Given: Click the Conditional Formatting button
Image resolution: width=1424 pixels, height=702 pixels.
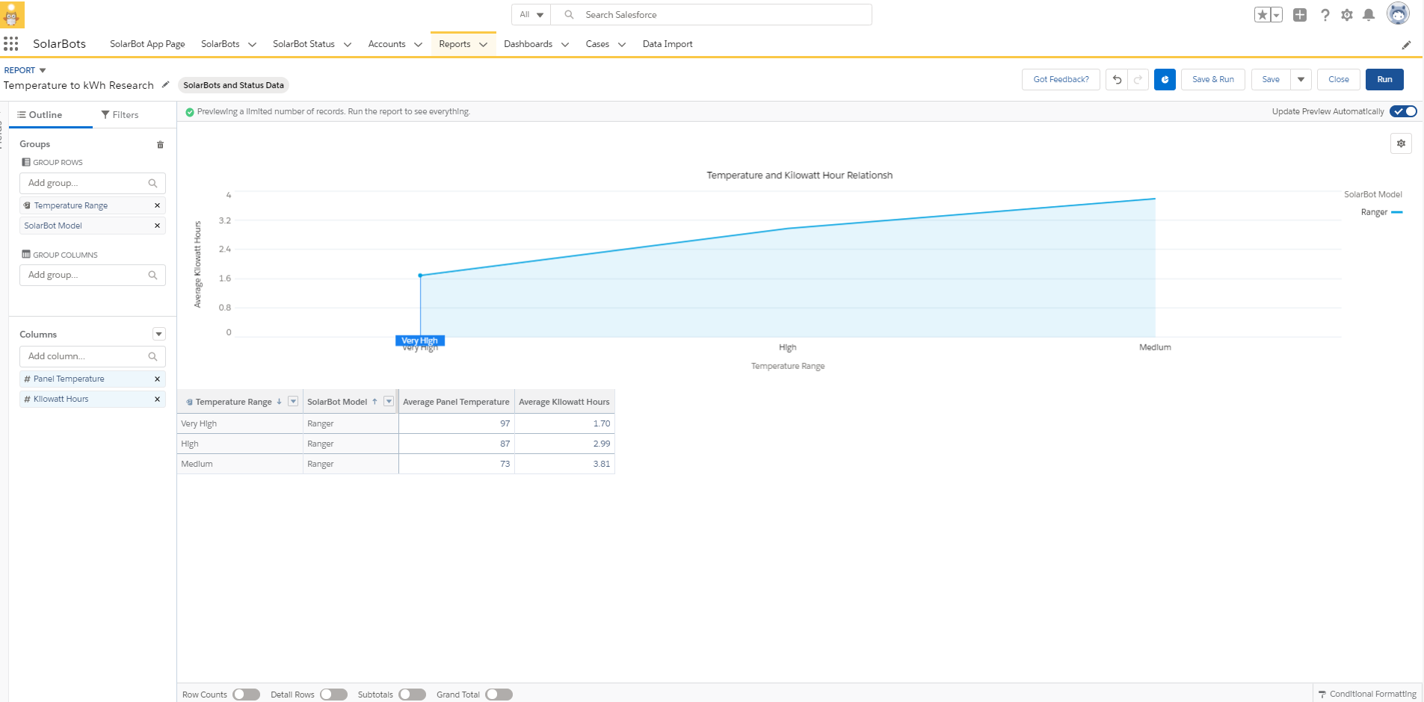Looking at the screenshot, I should [1367, 695].
